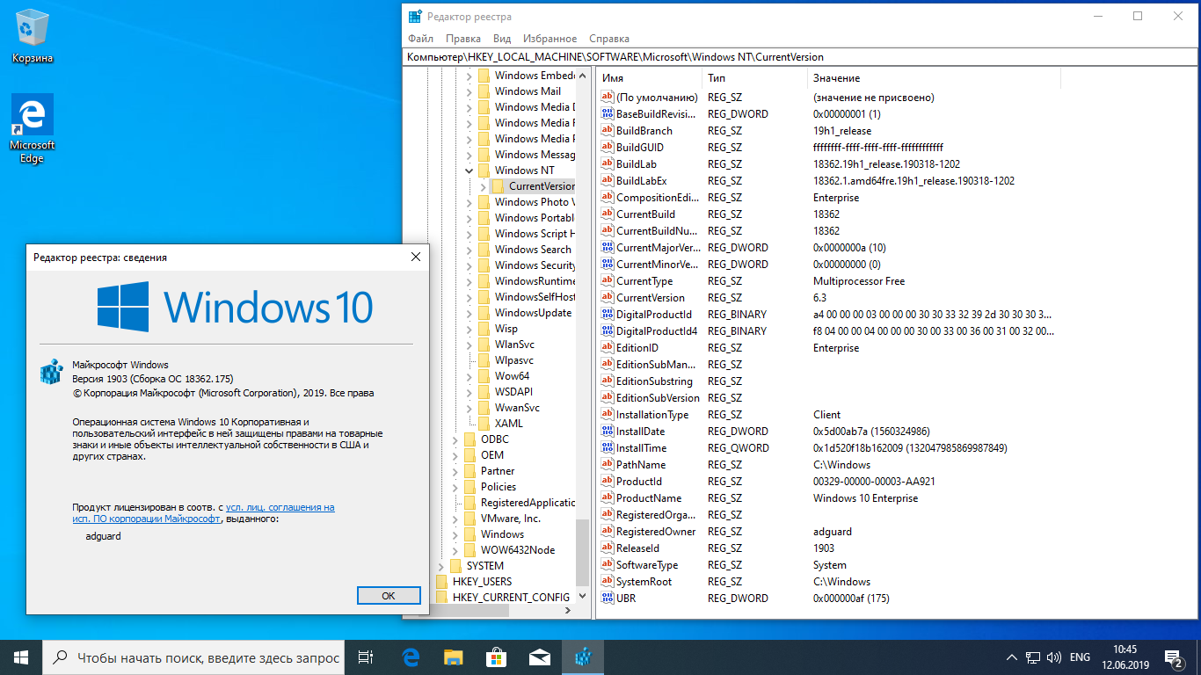1201x675 pixels.
Task: Select the Wow64 tree item
Action: [513, 375]
